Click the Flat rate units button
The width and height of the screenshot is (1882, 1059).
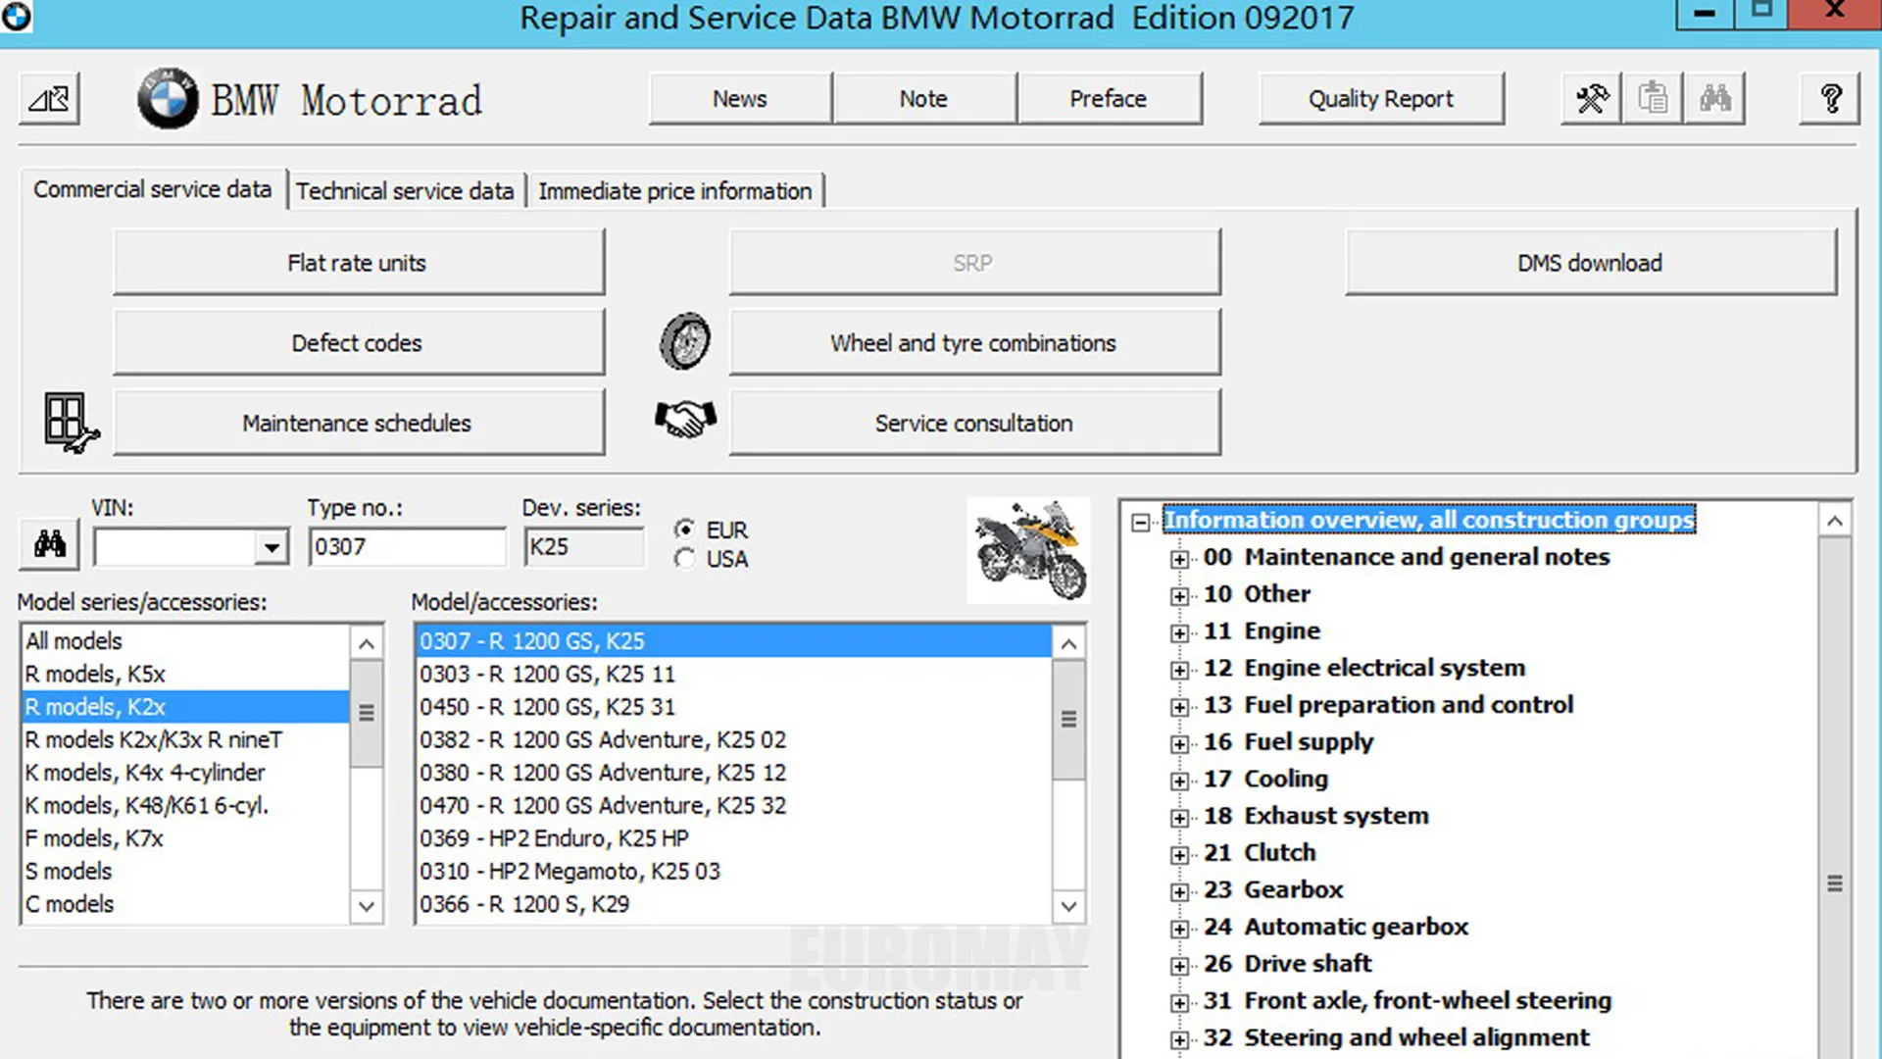click(x=358, y=263)
